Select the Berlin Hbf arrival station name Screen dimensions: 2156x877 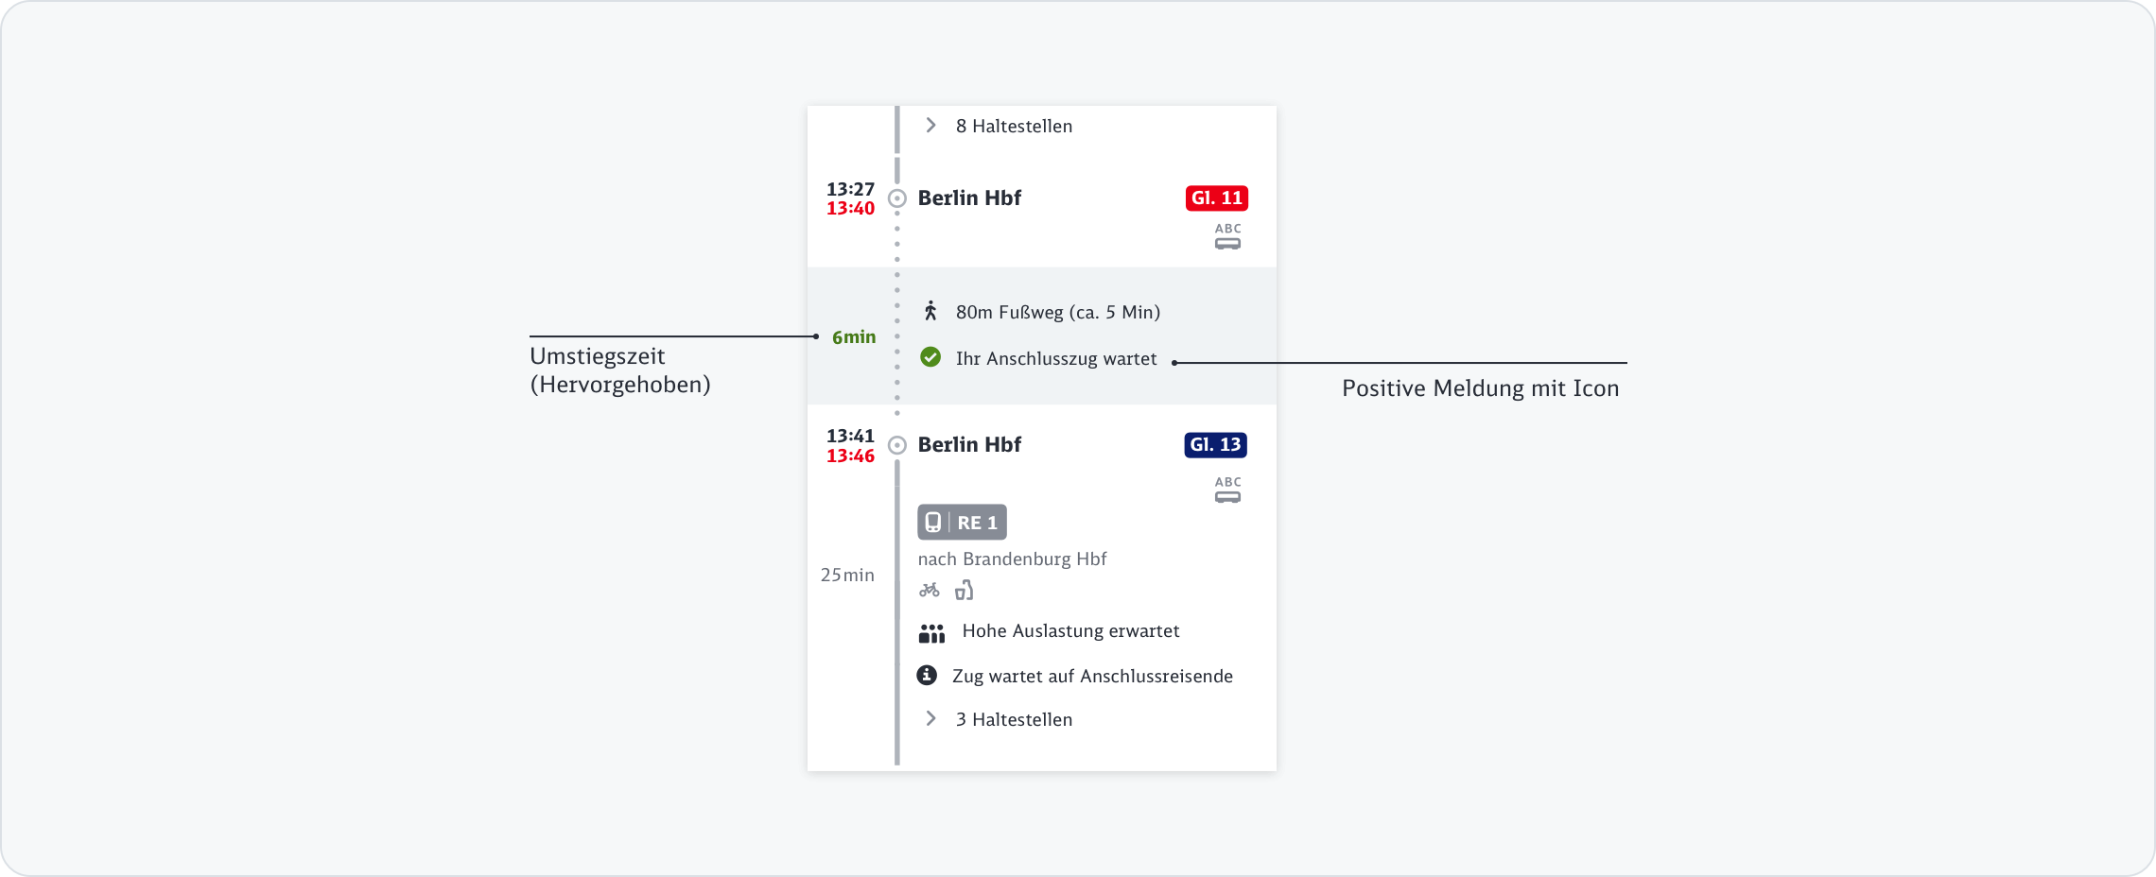click(969, 198)
